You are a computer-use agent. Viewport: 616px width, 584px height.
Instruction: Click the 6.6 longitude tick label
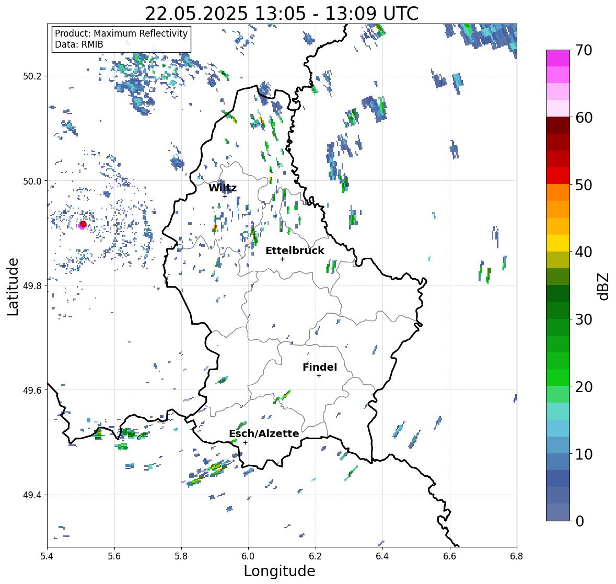coord(449,556)
